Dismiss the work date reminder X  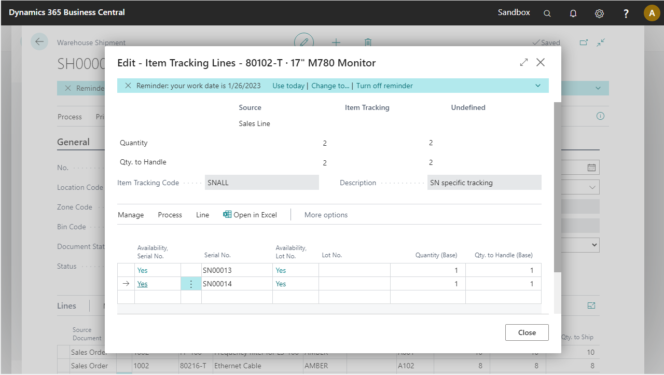[x=128, y=86]
